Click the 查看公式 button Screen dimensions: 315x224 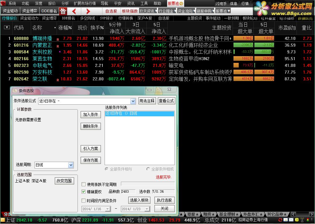coord(166,101)
